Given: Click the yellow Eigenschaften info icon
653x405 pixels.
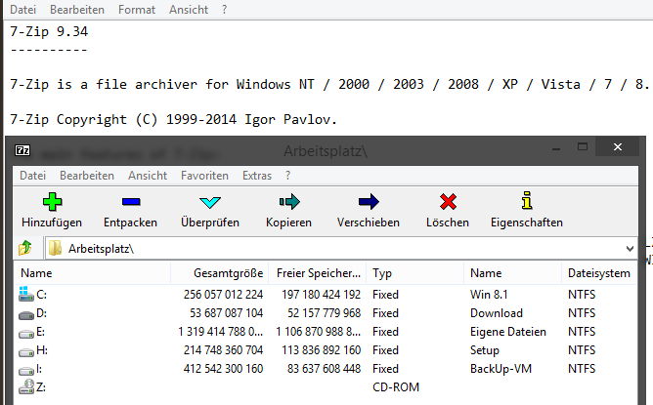Looking at the screenshot, I should coord(527,200).
